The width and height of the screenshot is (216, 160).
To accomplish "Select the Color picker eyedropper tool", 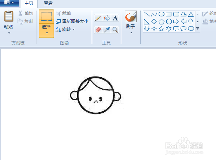I will 107,30.
